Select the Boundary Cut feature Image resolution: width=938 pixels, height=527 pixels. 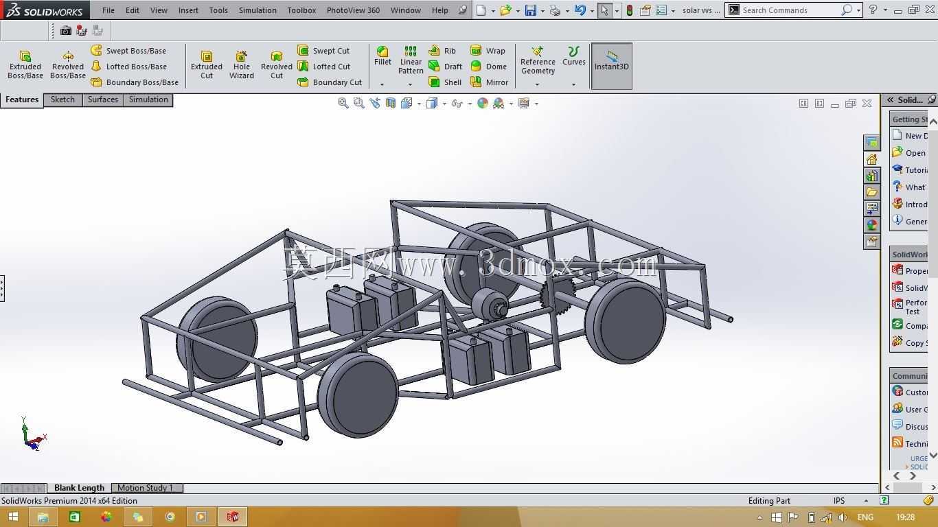click(330, 82)
